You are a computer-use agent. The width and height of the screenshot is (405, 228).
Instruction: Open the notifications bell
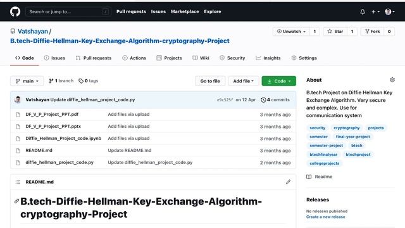point(363,11)
